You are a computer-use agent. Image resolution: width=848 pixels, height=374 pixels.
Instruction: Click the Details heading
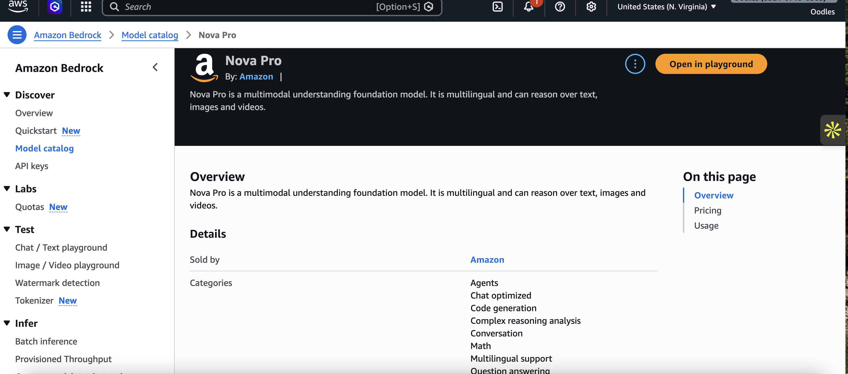[x=208, y=234]
